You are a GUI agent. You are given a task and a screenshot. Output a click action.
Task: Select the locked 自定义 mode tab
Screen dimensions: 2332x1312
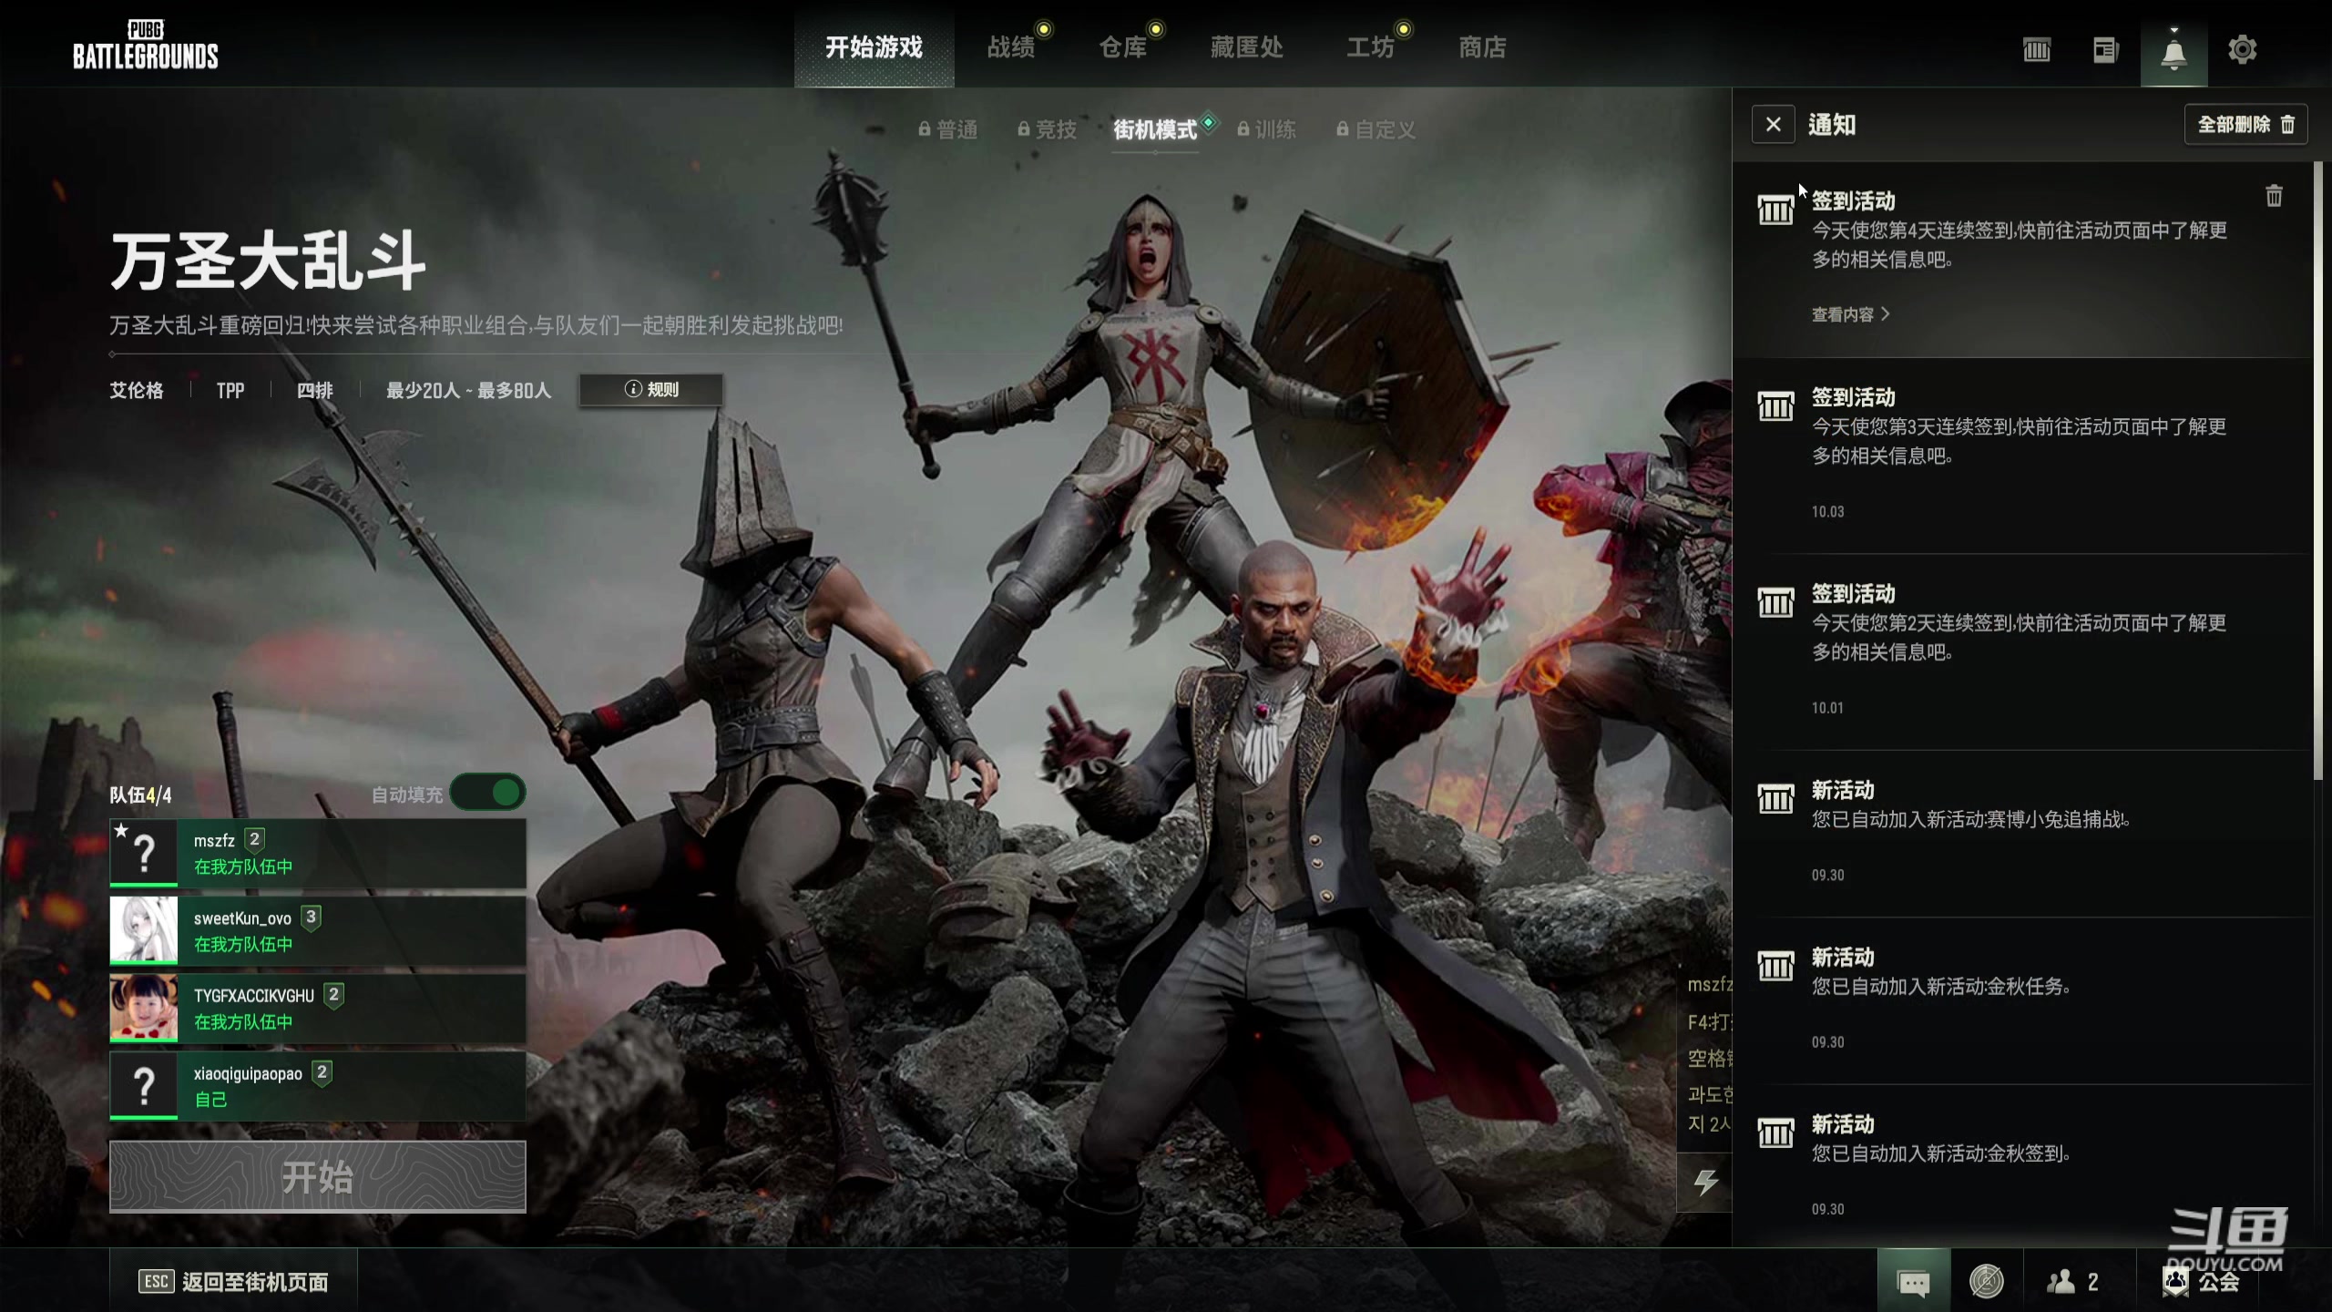click(1376, 130)
